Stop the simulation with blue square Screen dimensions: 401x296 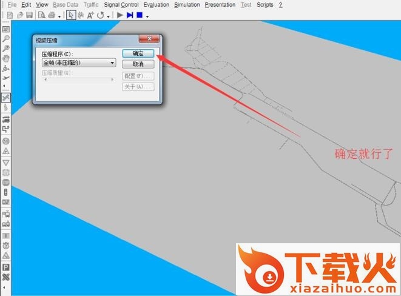pyautogui.click(x=140, y=15)
